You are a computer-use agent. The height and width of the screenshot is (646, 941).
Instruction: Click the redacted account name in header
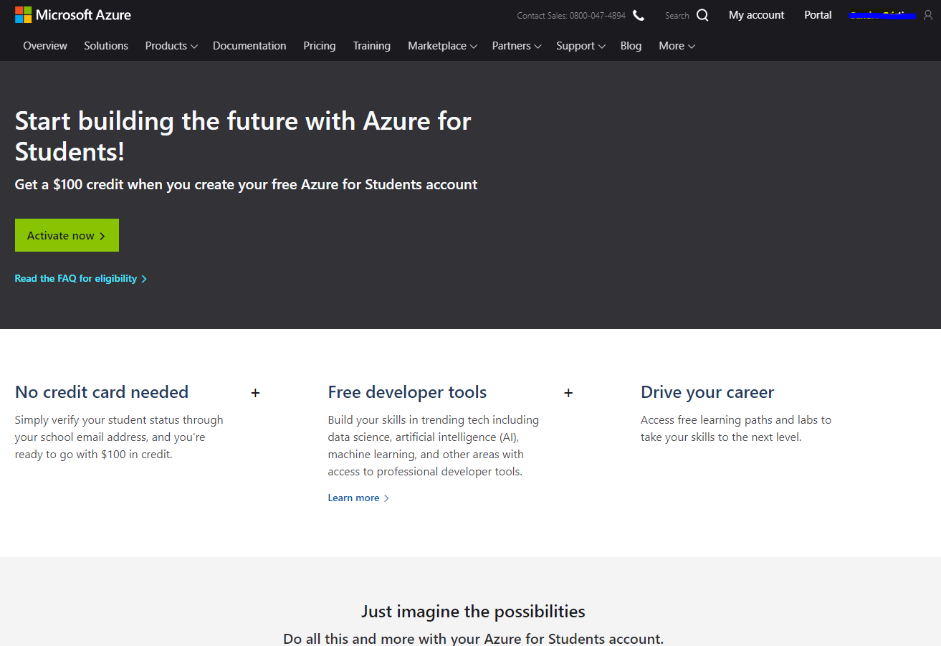pos(882,15)
